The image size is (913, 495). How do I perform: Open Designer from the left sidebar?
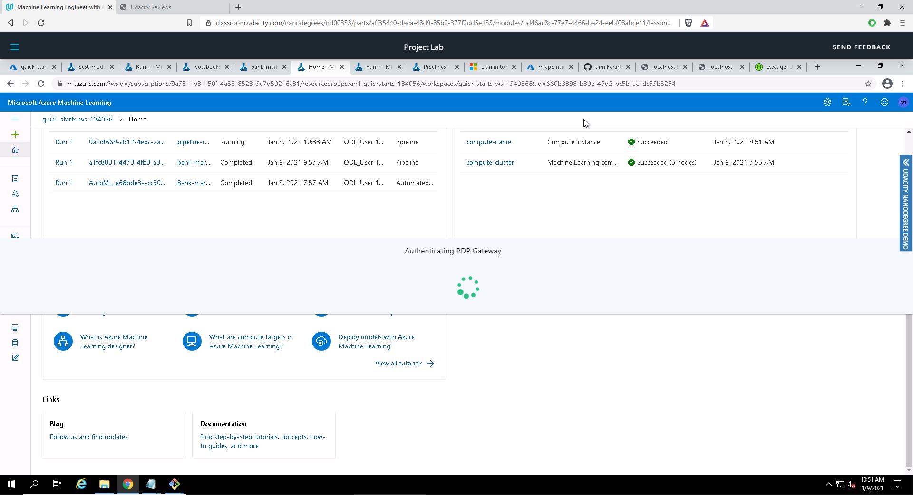point(15,209)
